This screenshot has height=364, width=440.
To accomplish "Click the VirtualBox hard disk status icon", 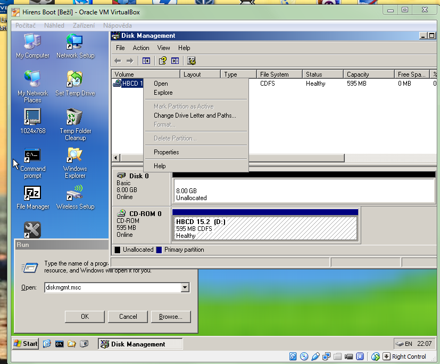I will coord(293,357).
